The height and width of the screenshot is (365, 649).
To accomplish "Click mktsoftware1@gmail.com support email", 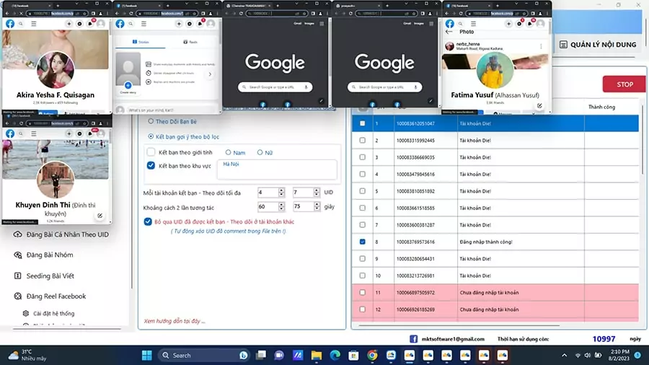I will pos(453,339).
